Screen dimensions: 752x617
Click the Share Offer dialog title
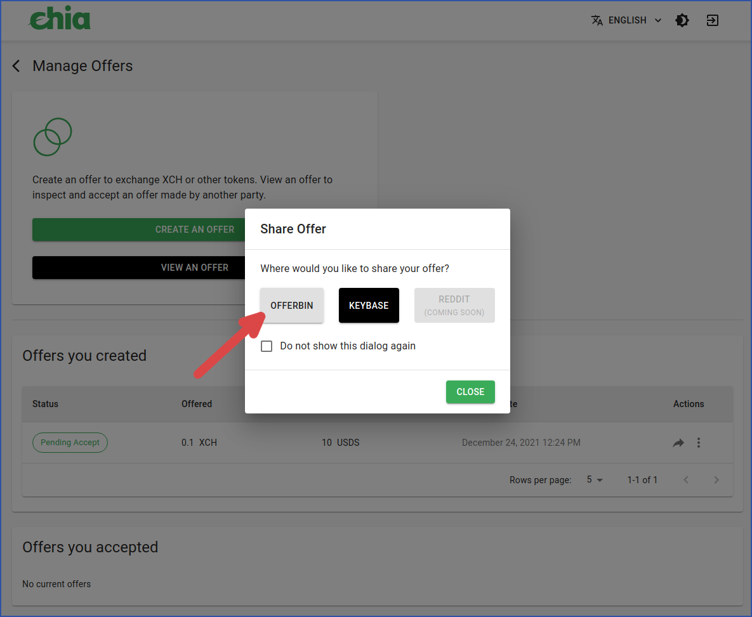293,229
